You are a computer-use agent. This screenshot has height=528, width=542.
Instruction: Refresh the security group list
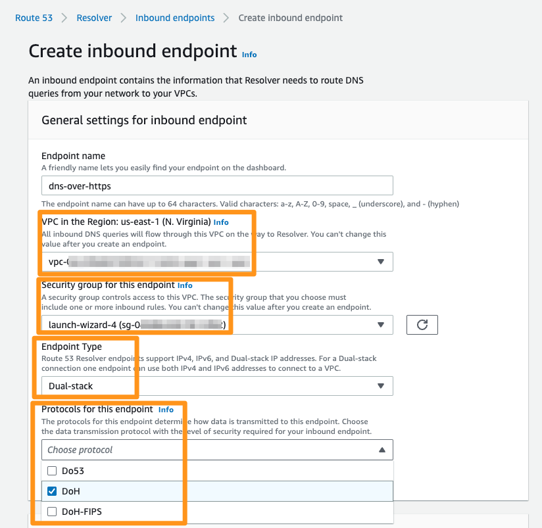(x=422, y=324)
